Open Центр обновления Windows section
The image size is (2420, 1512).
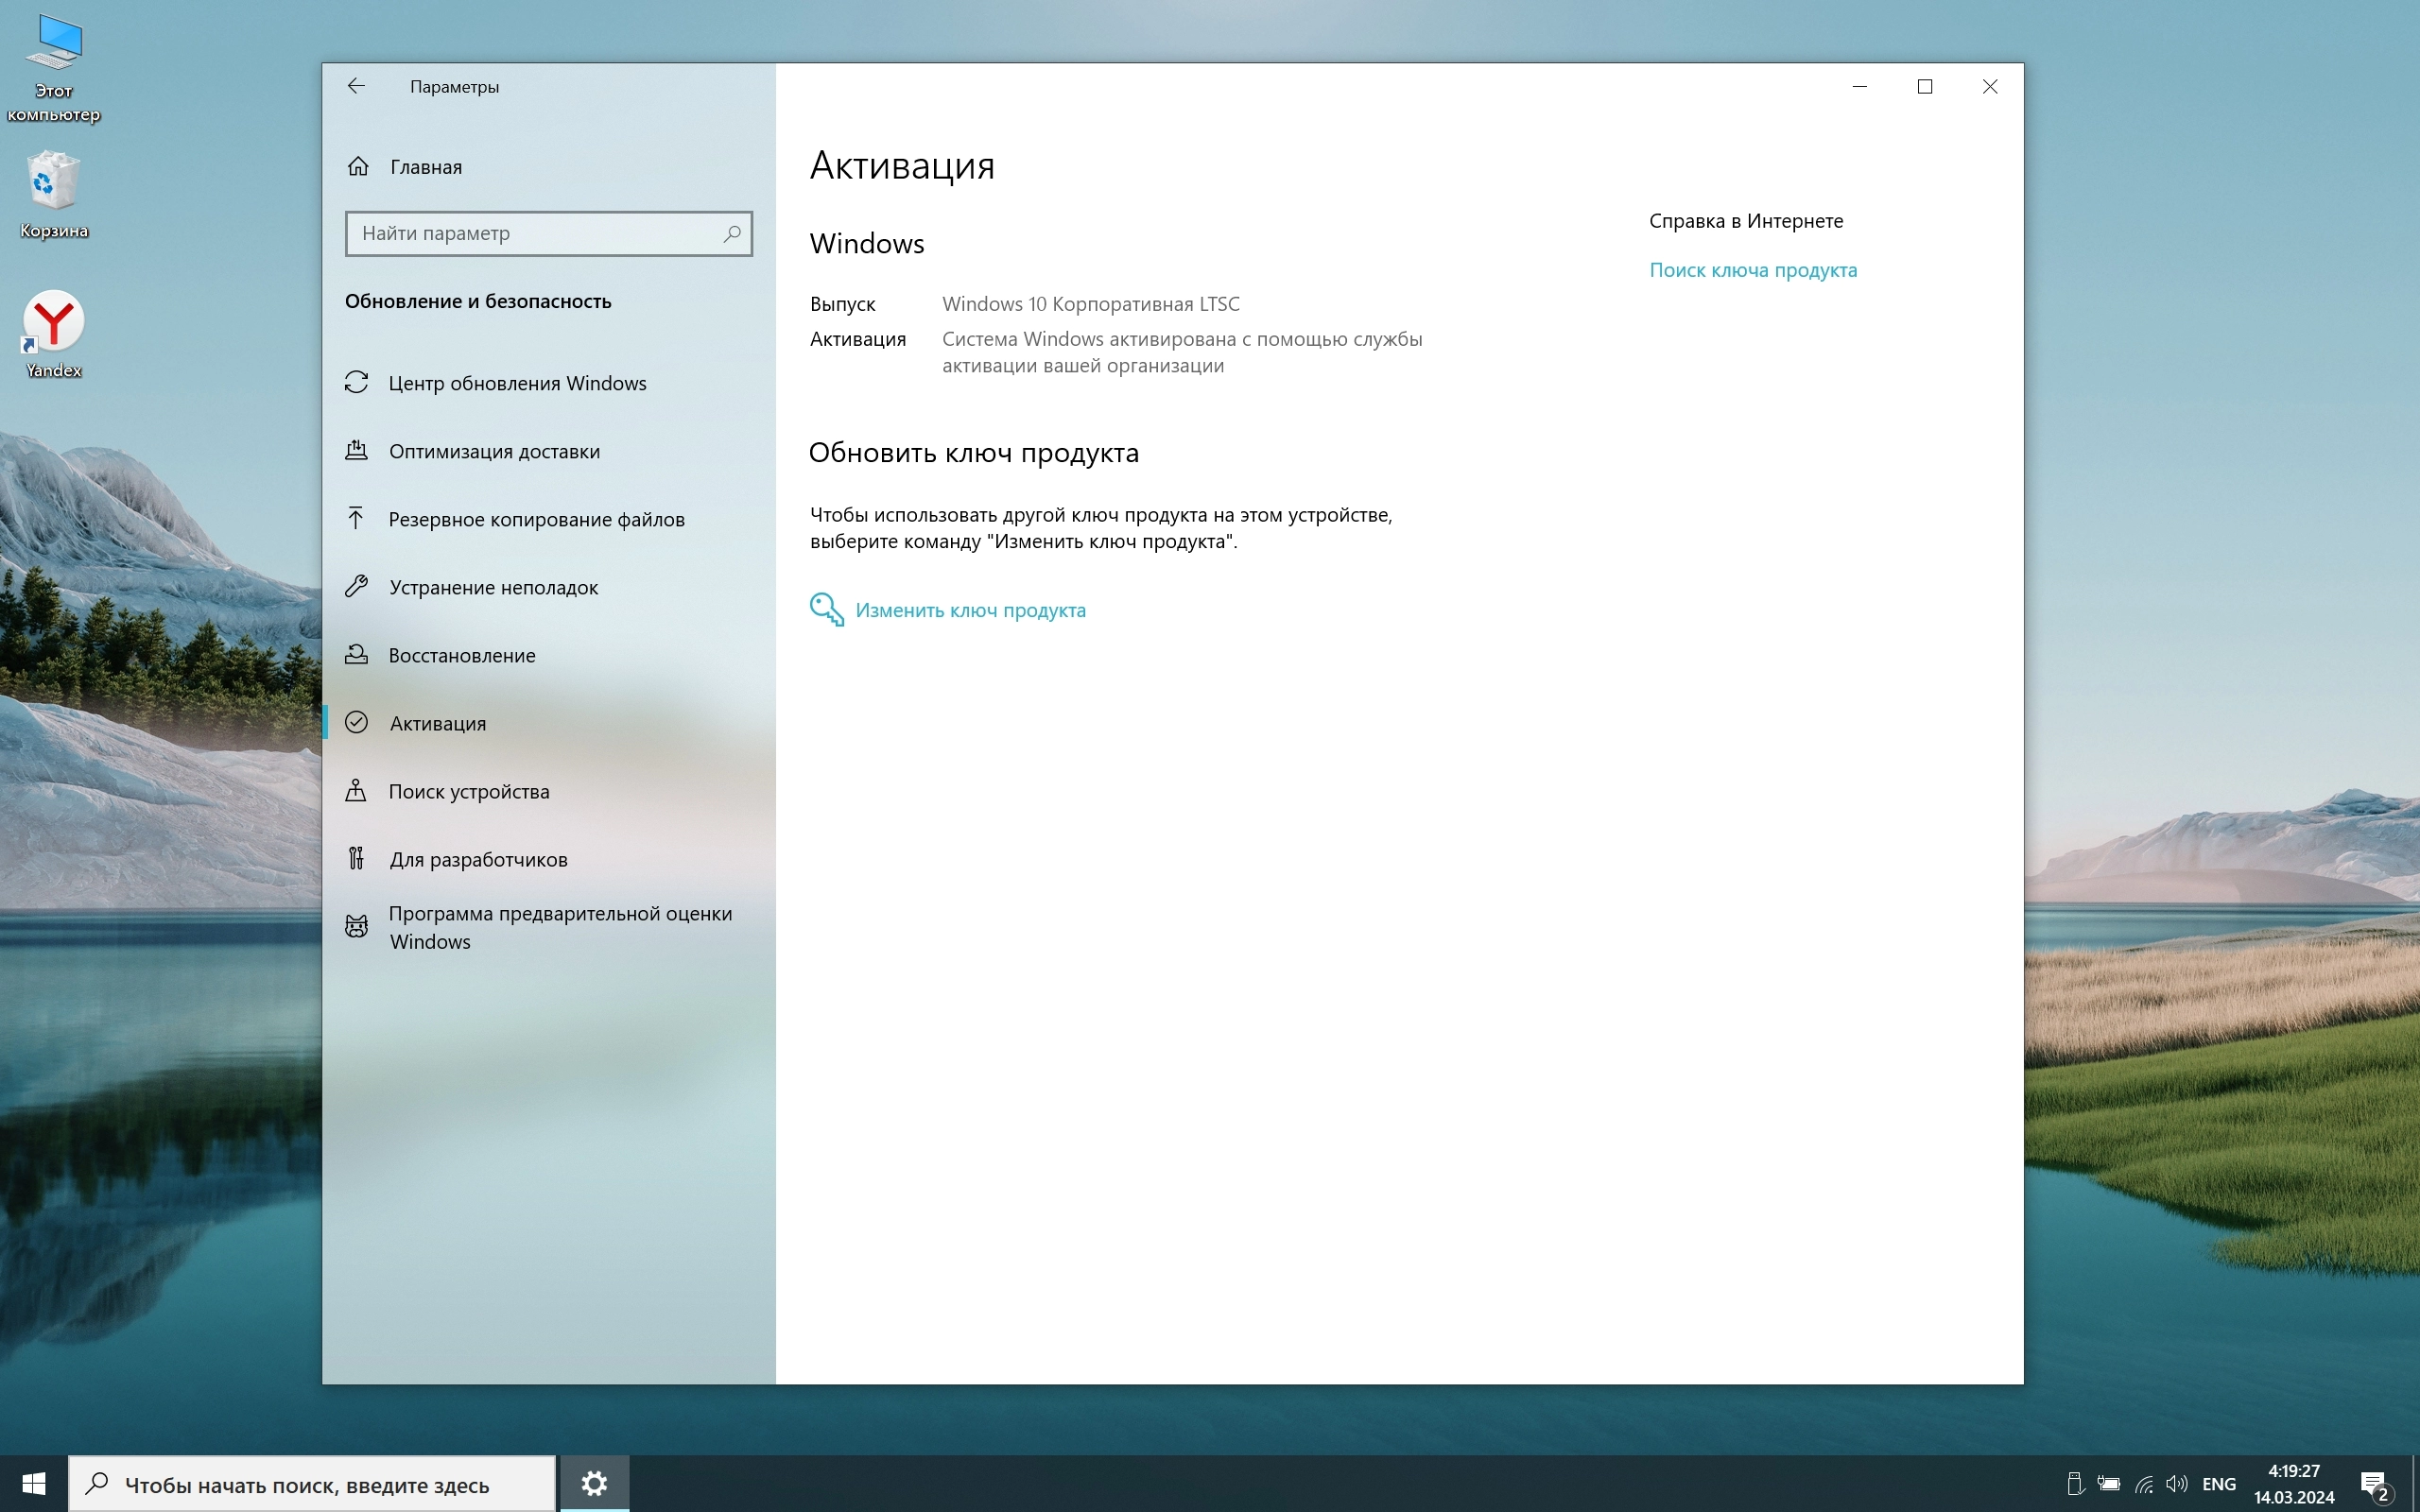coord(516,383)
